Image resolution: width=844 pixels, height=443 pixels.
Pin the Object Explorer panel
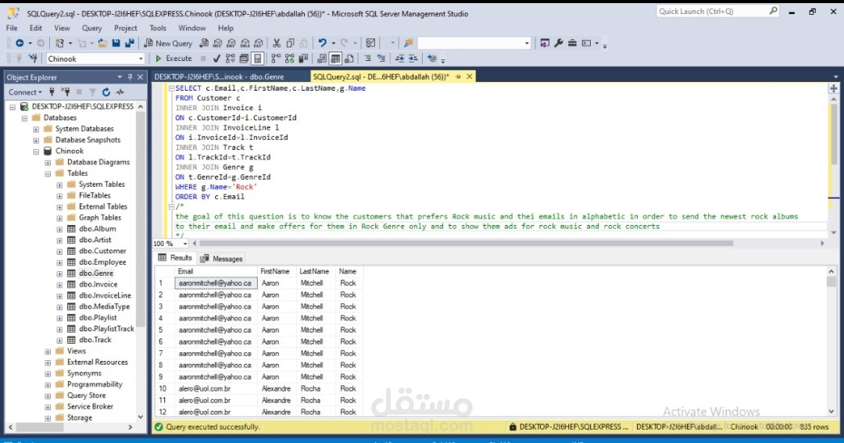coord(130,77)
